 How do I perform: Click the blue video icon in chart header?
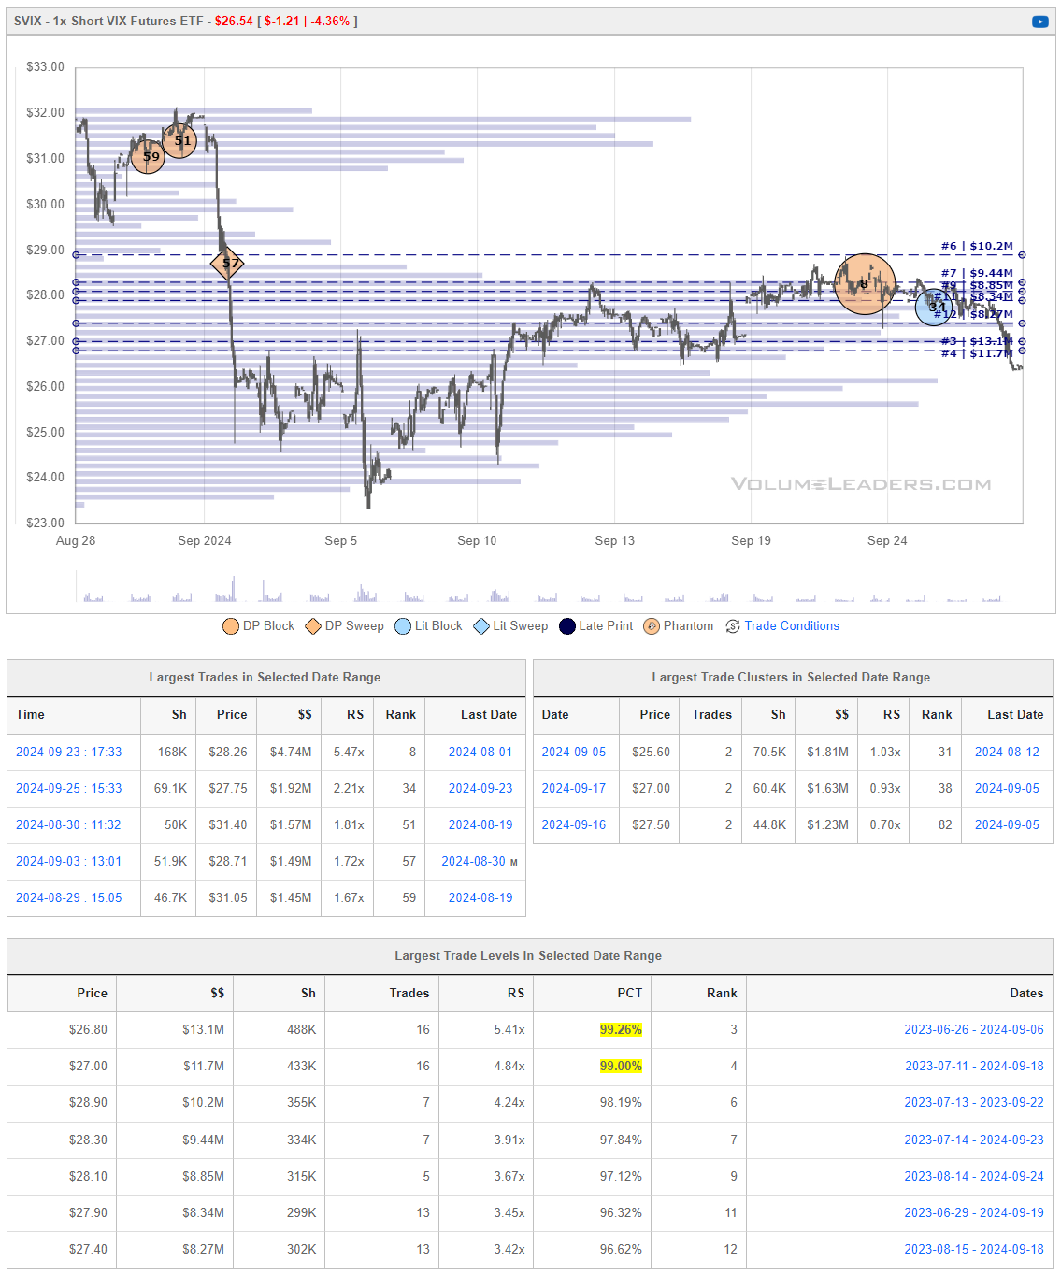tap(1039, 22)
